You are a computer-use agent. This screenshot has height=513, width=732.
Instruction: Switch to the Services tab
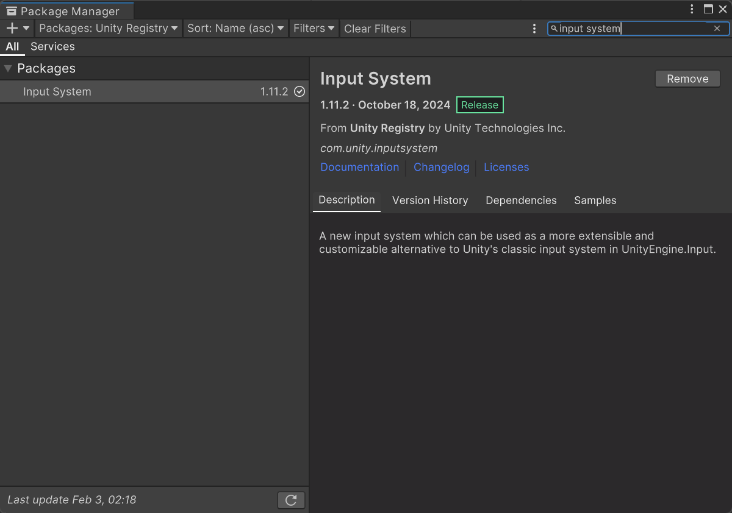pos(52,46)
